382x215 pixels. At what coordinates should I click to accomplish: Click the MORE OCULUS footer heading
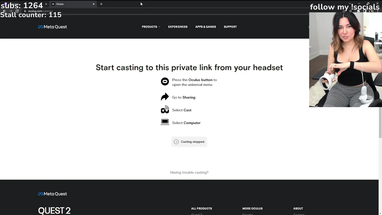pos(252,208)
